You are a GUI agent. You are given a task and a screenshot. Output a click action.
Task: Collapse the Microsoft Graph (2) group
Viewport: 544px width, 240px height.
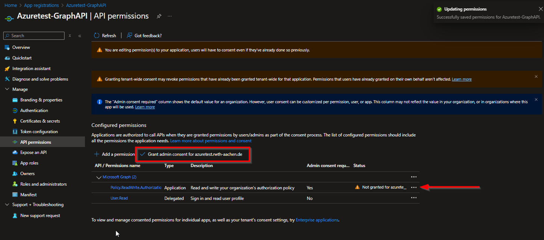[99, 177]
